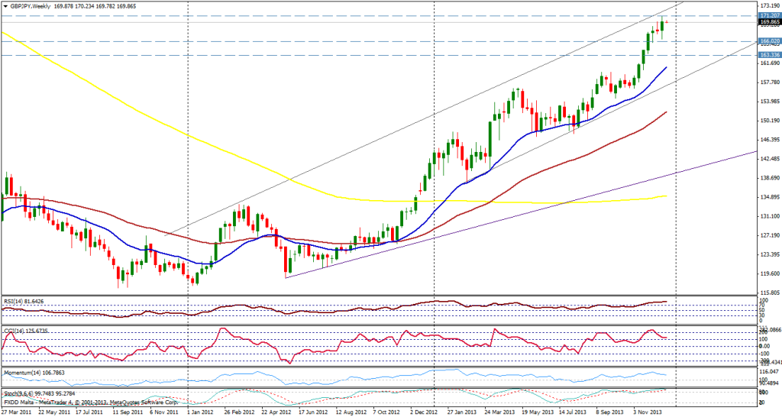Viewport: 782px width, 417px height.
Task: Click the 171.207 blue price label
Action: [x=768, y=15]
